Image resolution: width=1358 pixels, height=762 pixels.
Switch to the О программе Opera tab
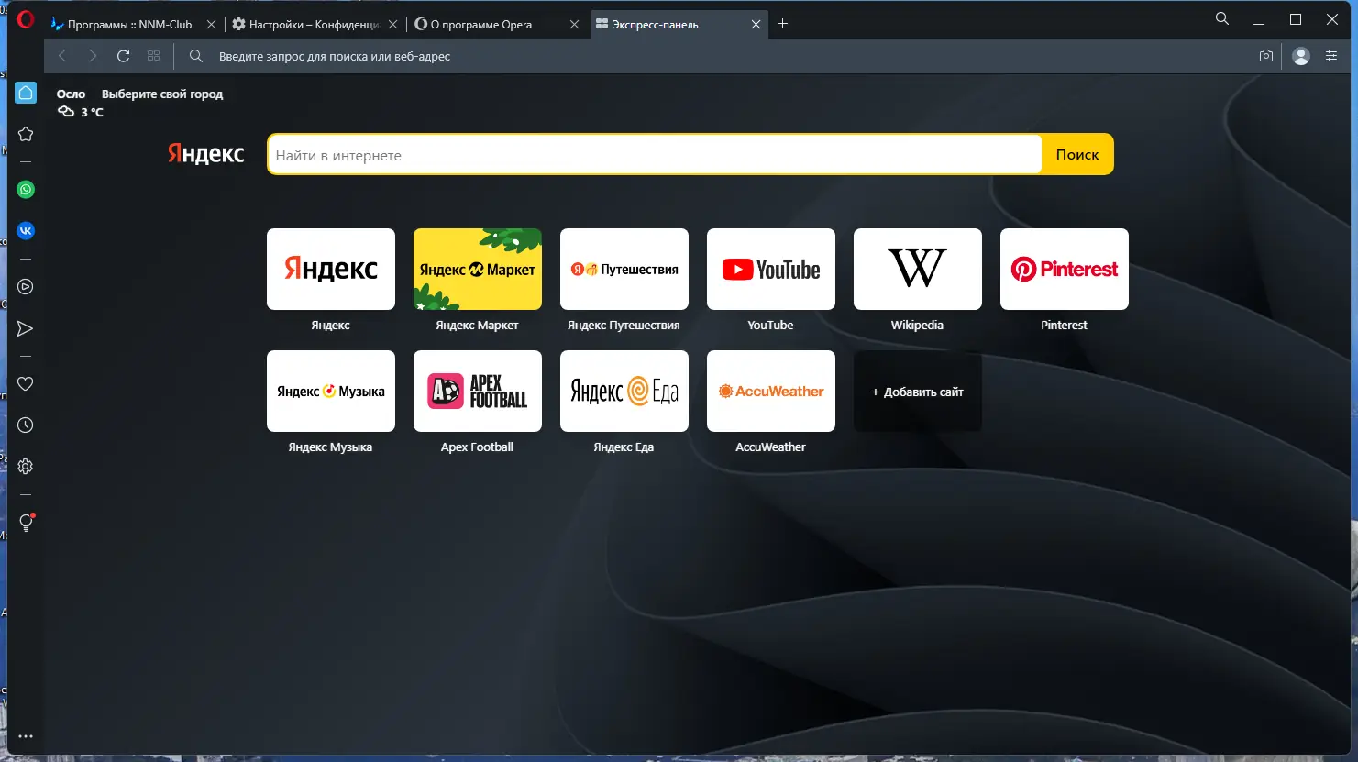[x=496, y=24]
